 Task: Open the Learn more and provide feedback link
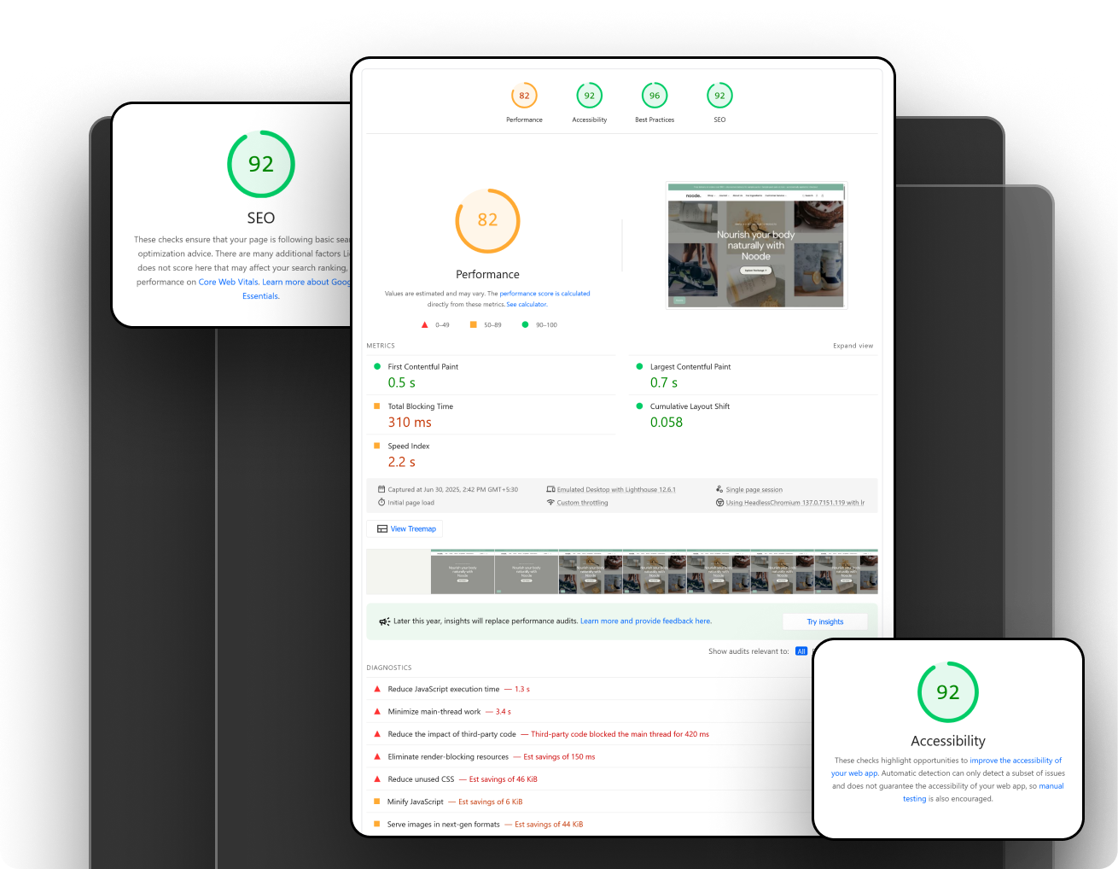point(645,621)
